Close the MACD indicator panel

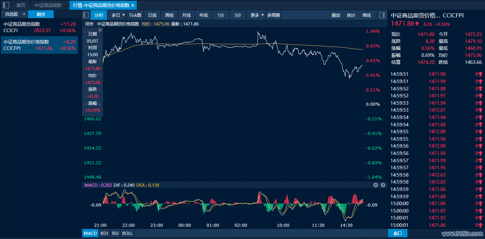click(x=376, y=185)
